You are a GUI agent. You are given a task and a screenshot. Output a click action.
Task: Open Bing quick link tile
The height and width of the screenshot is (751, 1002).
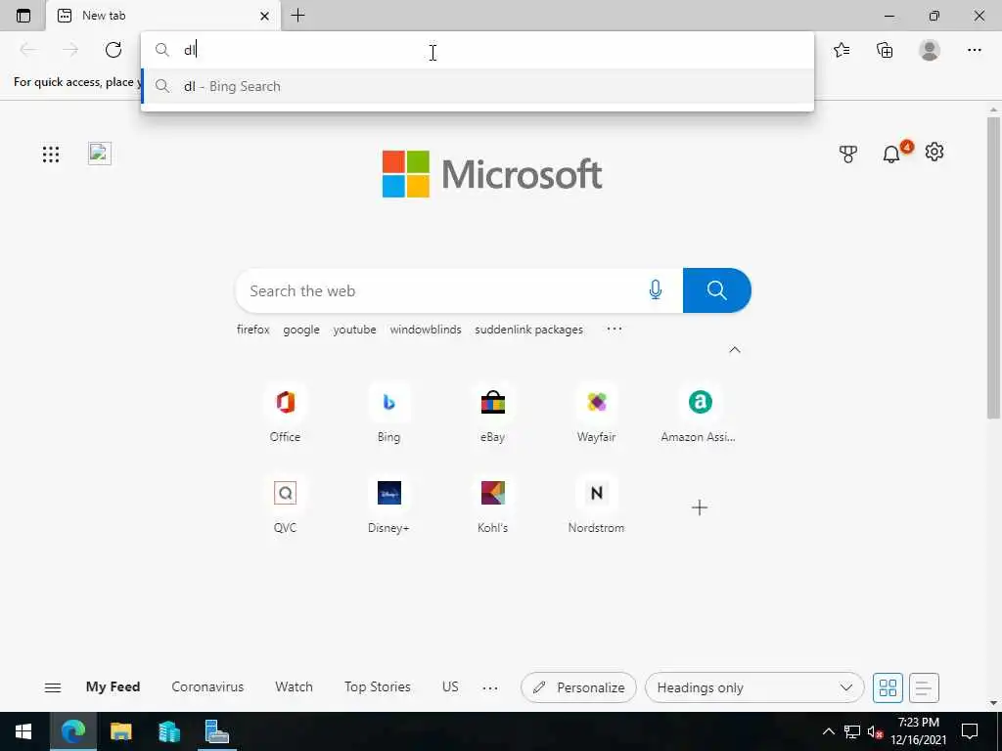pyautogui.click(x=388, y=415)
